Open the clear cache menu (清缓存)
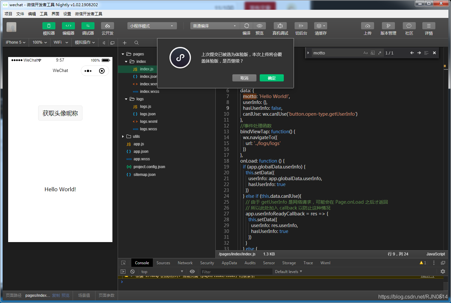Image resolution: width=451 pixels, height=303 pixels. (x=321, y=26)
